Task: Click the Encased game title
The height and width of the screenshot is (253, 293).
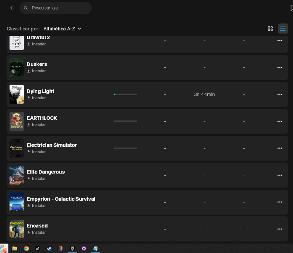Action: click(37, 226)
